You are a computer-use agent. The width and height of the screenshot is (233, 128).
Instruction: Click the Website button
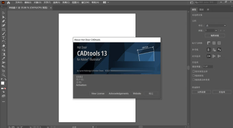[137, 93]
